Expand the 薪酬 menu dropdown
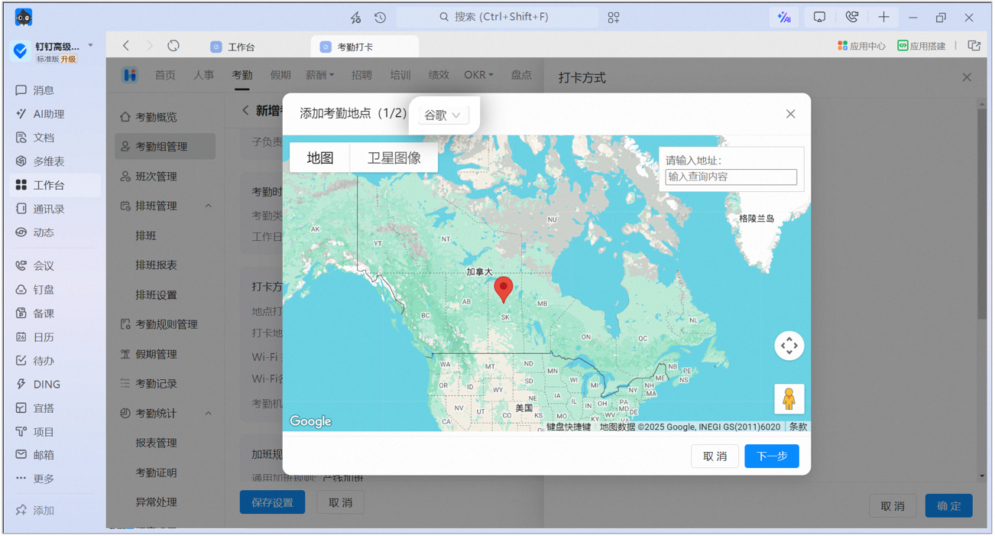 320,75
